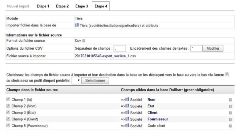The image size is (238, 133).
Task: Switch to the Étape 1 tab
Action: coord(43,6)
